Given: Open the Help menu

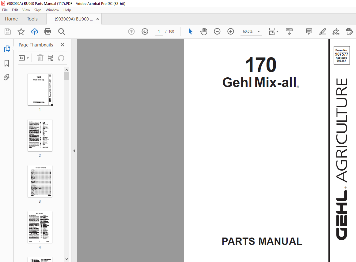Looking at the screenshot, I should tap(67, 10).
